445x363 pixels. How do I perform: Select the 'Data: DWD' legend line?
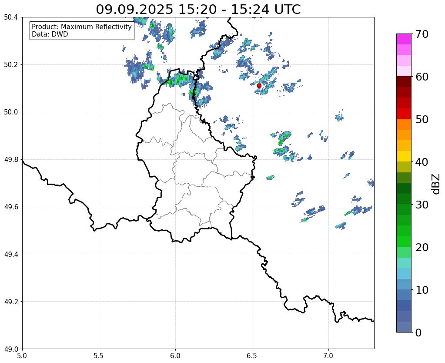tap(50, 34)
